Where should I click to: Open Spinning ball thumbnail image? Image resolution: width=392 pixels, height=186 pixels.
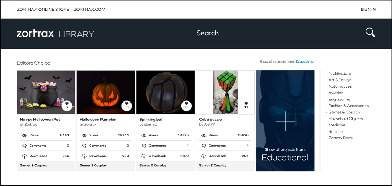click(x=166, y=92)
